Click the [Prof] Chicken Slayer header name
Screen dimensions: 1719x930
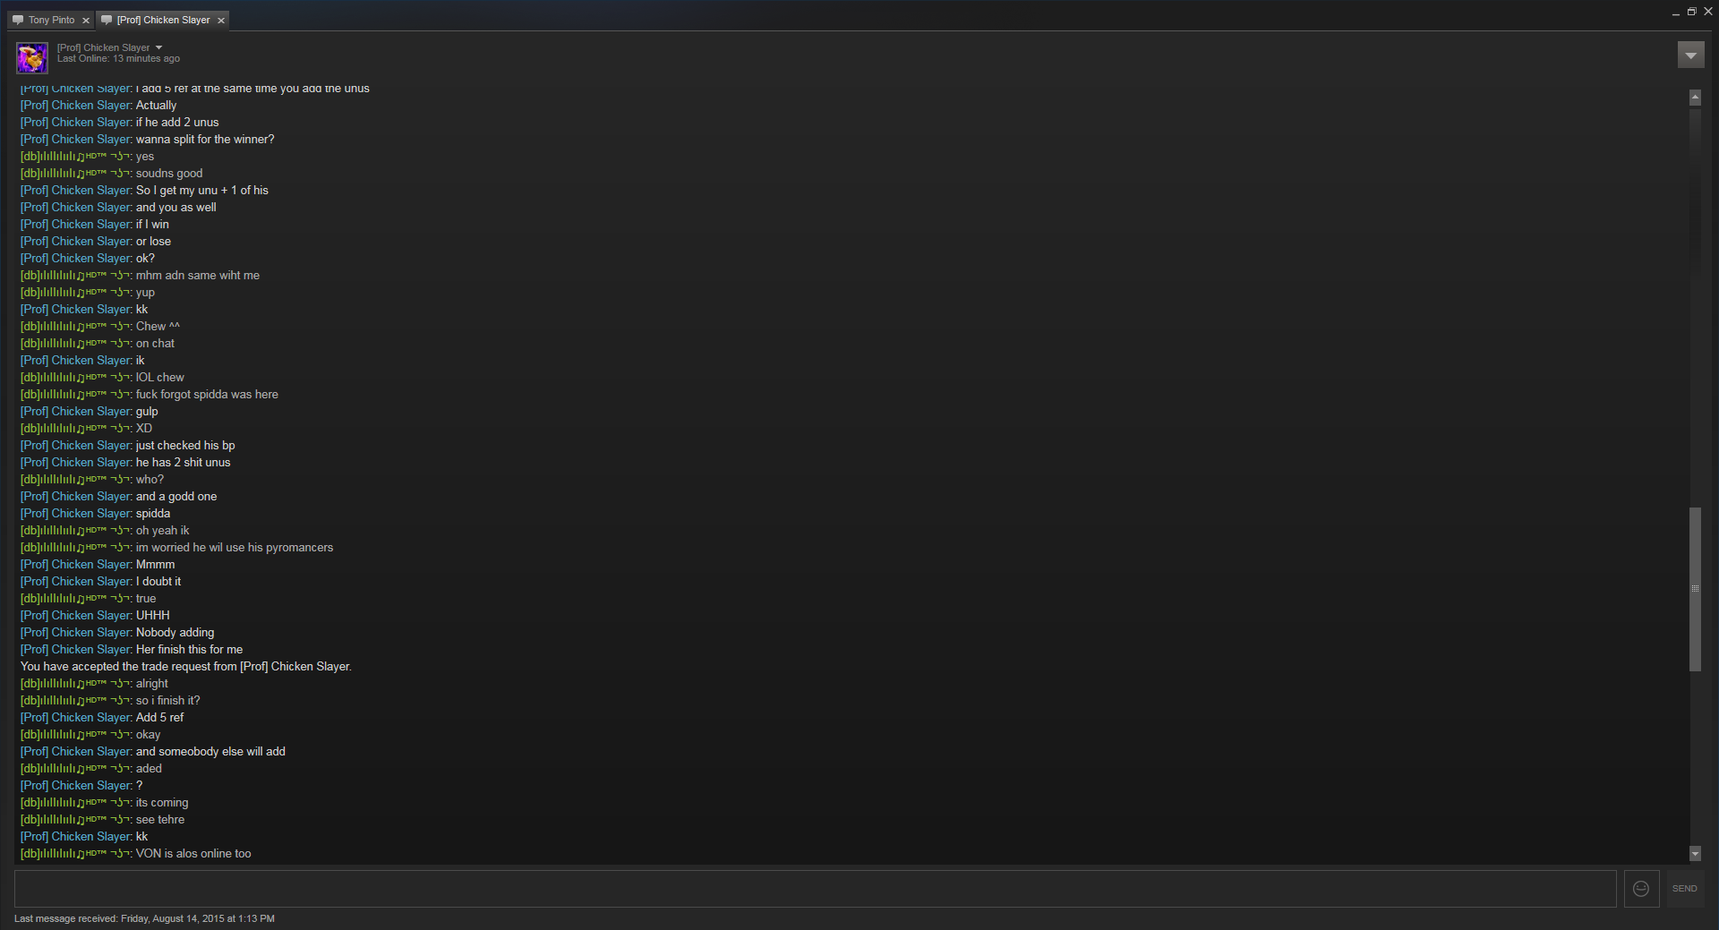click(104, 47)
